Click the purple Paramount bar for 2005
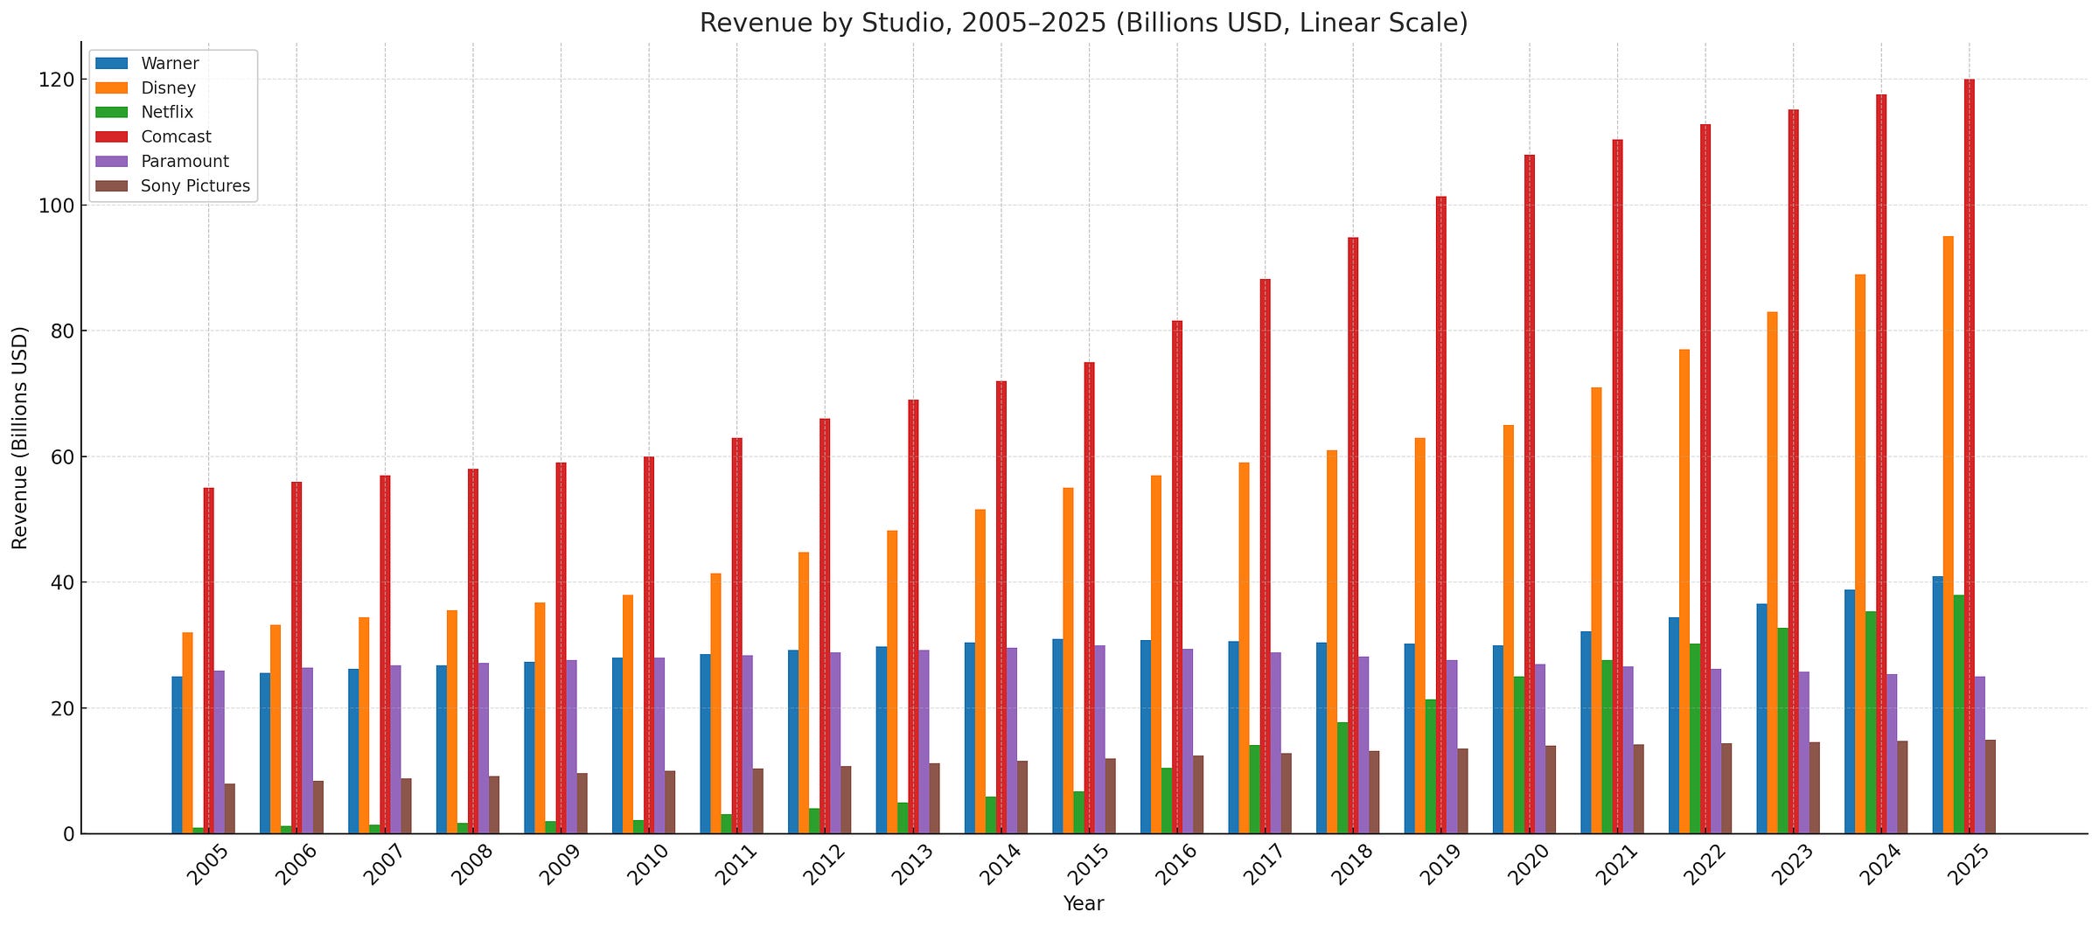The height and width of the screenshot is (926, 2099). point(220,752)
